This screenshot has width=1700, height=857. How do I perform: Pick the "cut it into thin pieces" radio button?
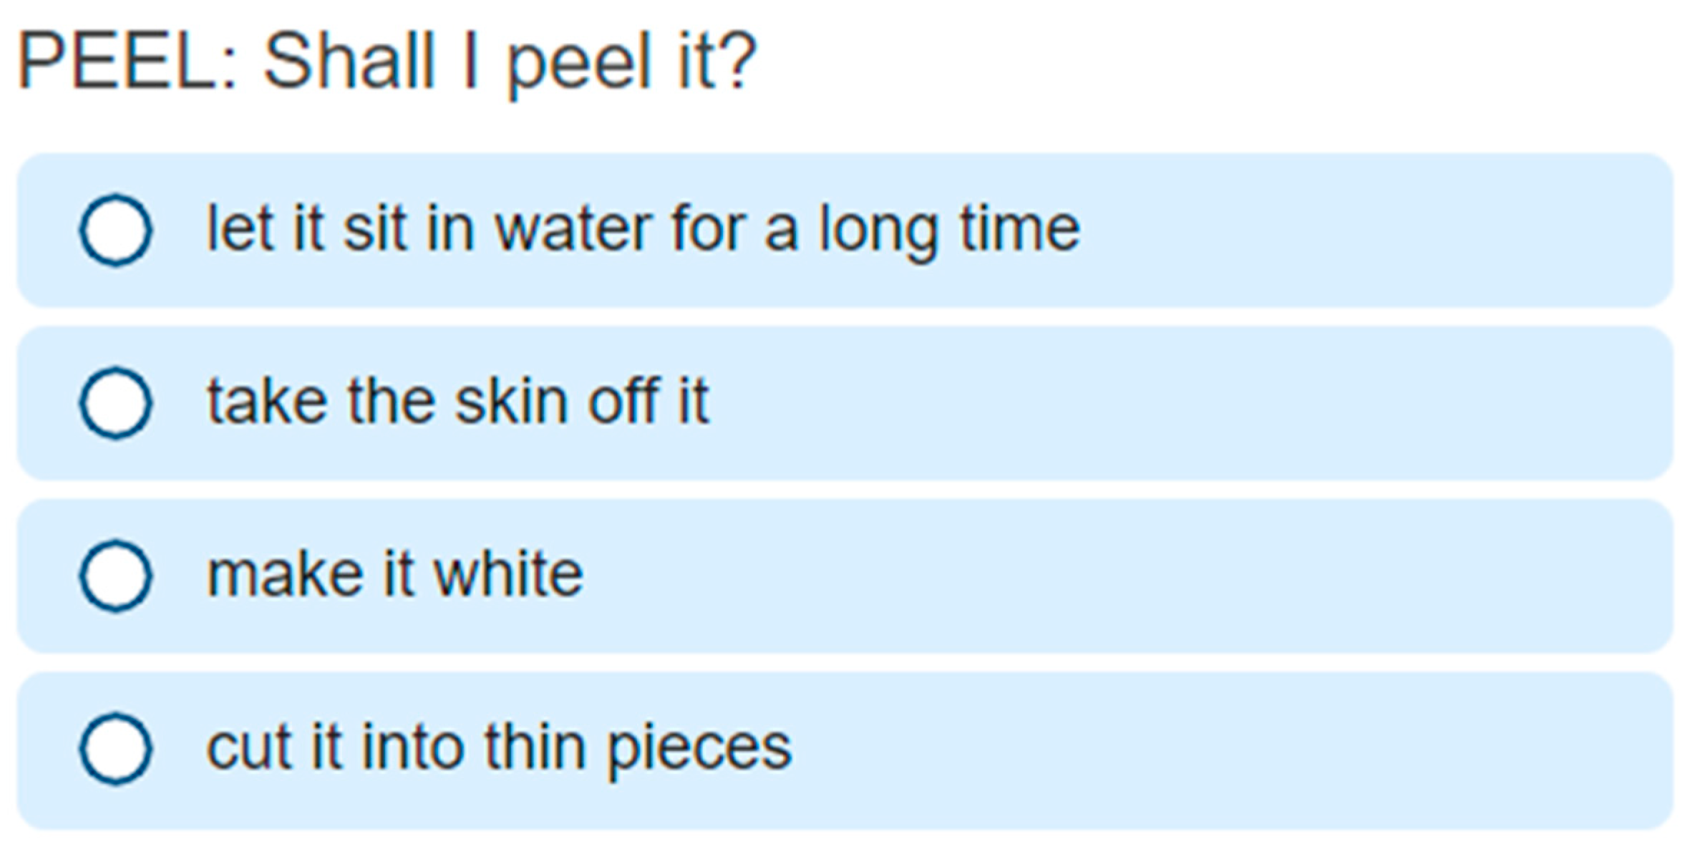(115, 749)
